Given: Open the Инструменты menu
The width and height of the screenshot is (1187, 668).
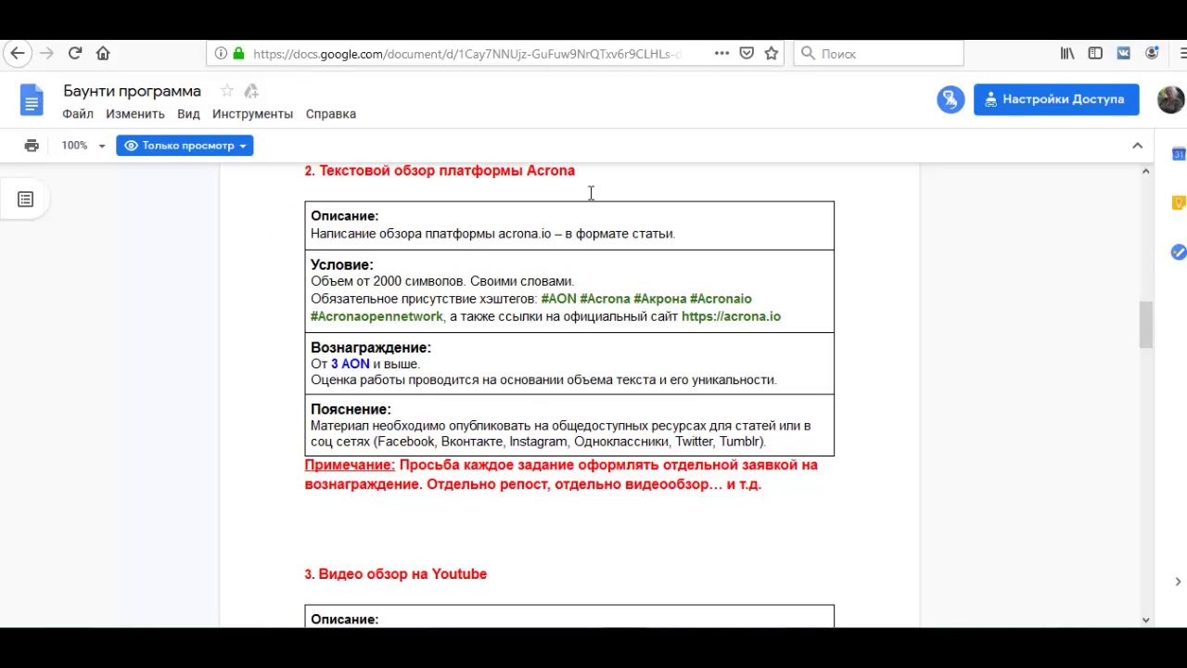Looking at the screenshot, I should click(252, 114).
